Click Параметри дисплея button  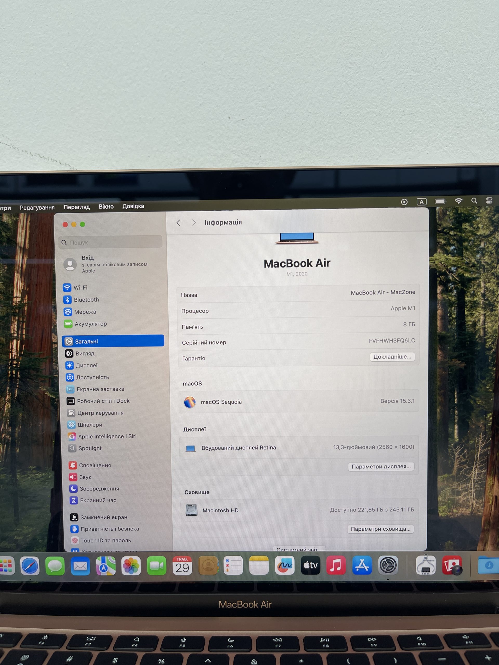pos(381,466)
